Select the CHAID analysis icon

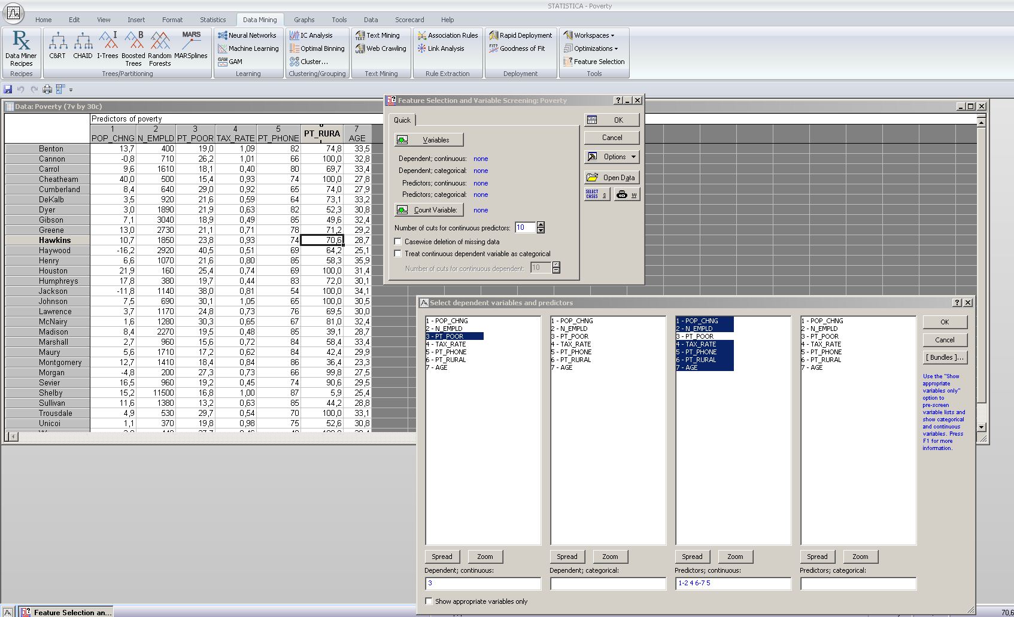click(x=83, y=46)
